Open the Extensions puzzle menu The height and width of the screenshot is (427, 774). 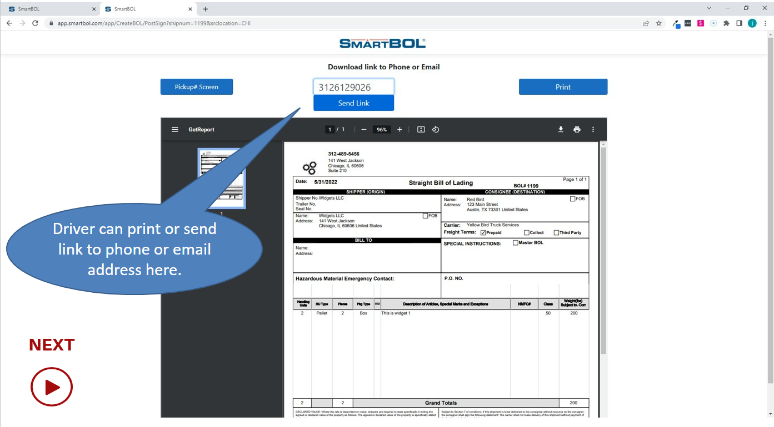pyautogui.click(x=726, y=23)
